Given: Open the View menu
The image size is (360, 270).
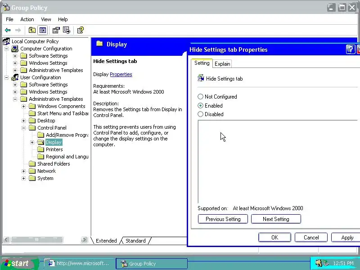Looking at the screenshot, I should click(x=46, y=19).
